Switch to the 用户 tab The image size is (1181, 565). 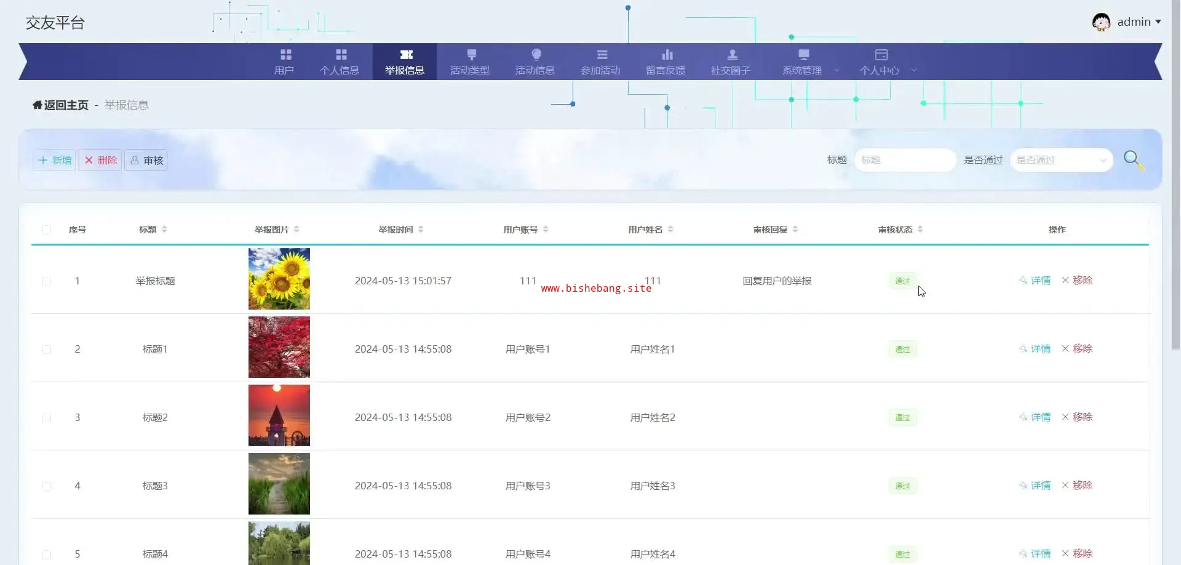pos(285,62)
